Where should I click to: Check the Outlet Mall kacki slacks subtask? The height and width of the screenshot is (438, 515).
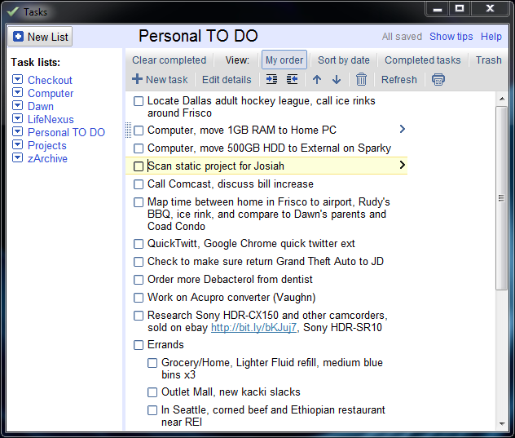point(152,392)
